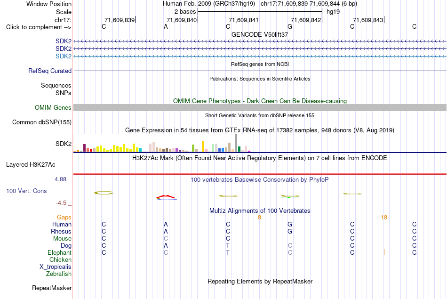Open the light blue SDK2 transcript label

tap(64, 56)
